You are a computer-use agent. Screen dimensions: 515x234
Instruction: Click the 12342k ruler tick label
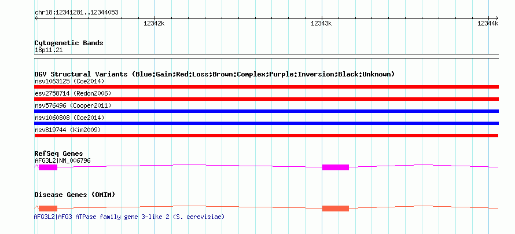[x=154, y=23]
